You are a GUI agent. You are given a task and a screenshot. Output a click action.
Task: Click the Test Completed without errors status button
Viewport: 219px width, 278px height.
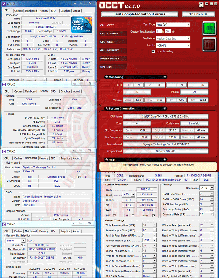[x=140, y=14]
